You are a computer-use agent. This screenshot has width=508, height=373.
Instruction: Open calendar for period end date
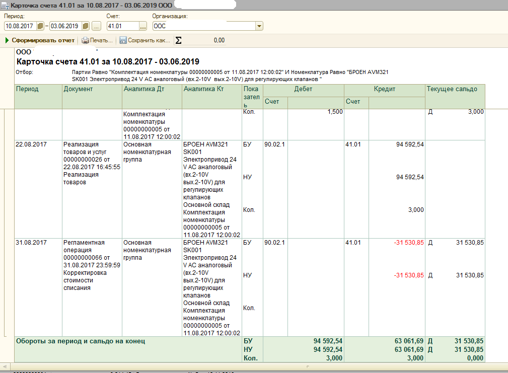click(x=86, y=26)
